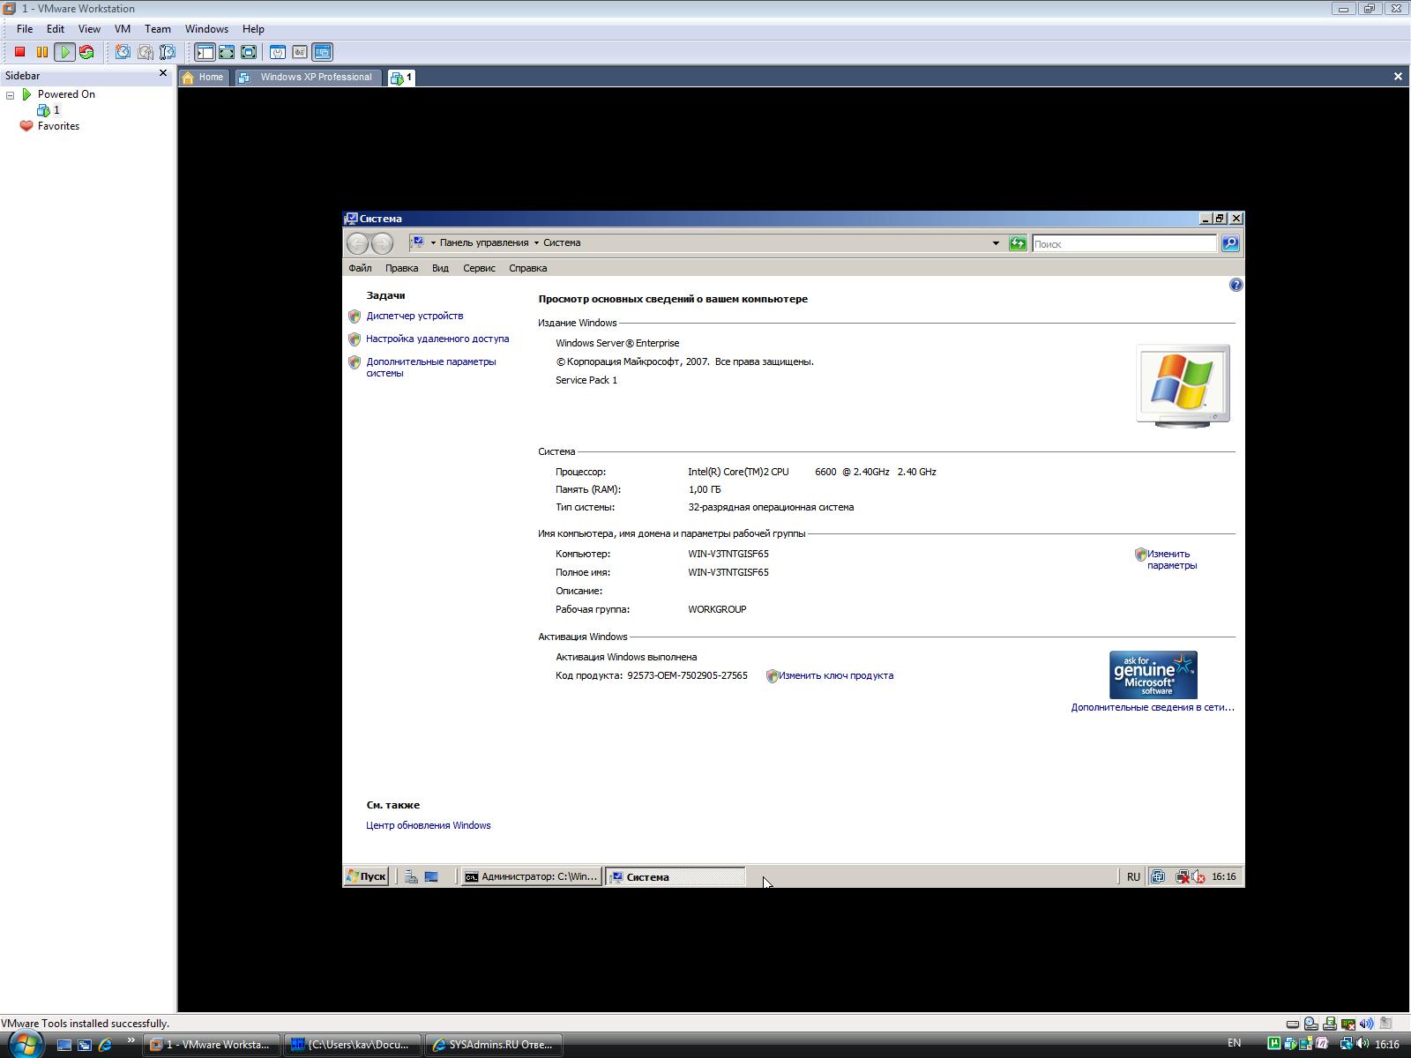Open the address bar history dropdown

[996, 243]
